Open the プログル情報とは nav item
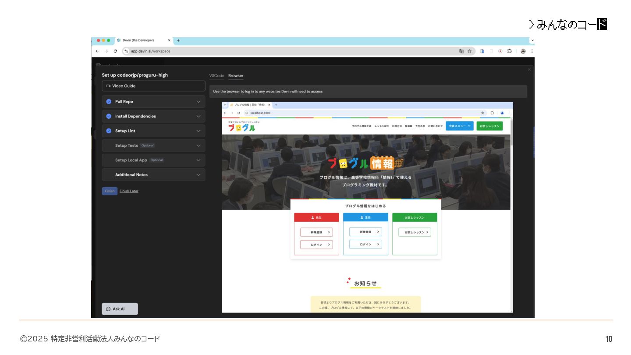This screenshot has height=355, width=631. point(362,126)
